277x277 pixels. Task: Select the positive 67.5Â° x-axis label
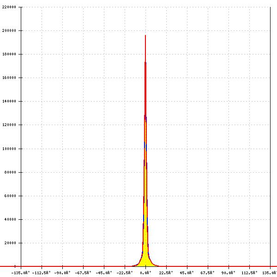[x=208, y=273]
